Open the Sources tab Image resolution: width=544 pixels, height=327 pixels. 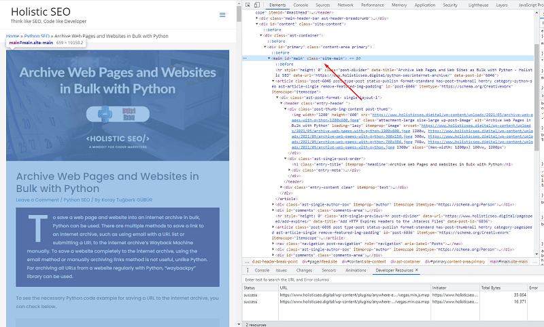pyautogui.click(x=322, y=5)
